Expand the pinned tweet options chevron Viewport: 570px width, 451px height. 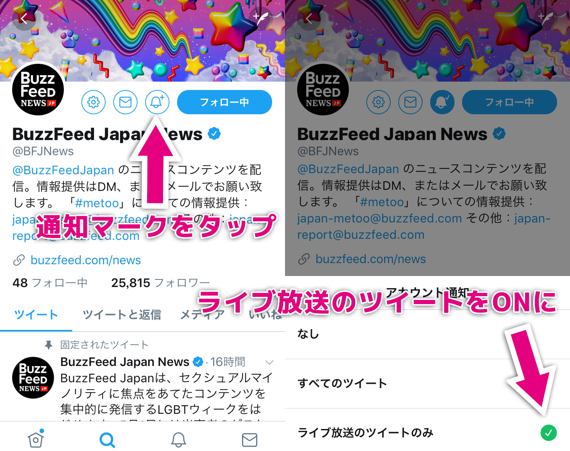click(269, 362)
